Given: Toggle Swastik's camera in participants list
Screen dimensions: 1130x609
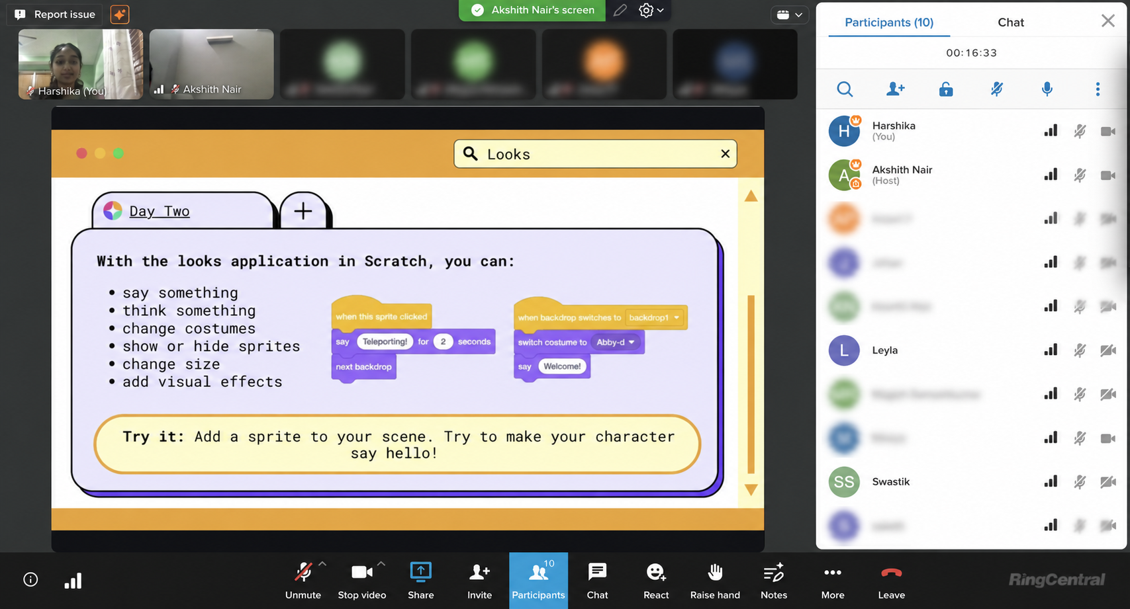Looking at the screenshot, I should [x=1108, y=482].
